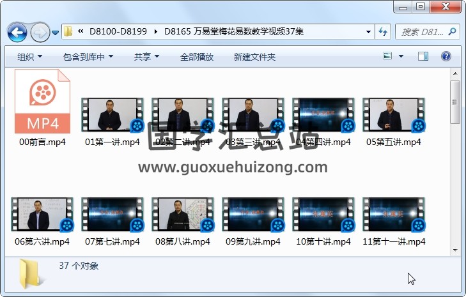Toggle the preview pane icon

pos(423,57)
